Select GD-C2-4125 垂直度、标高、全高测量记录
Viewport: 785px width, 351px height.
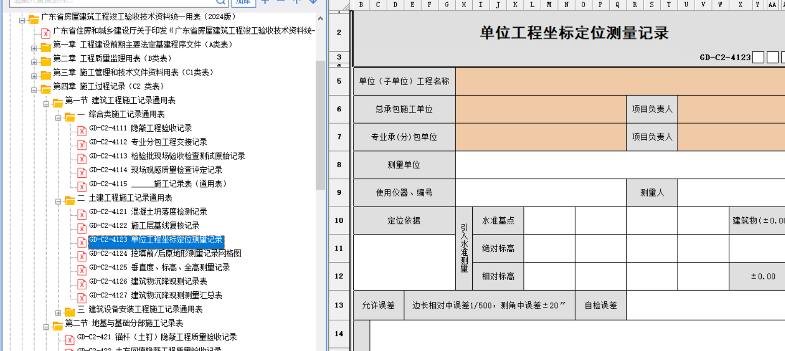pos(180,267)
